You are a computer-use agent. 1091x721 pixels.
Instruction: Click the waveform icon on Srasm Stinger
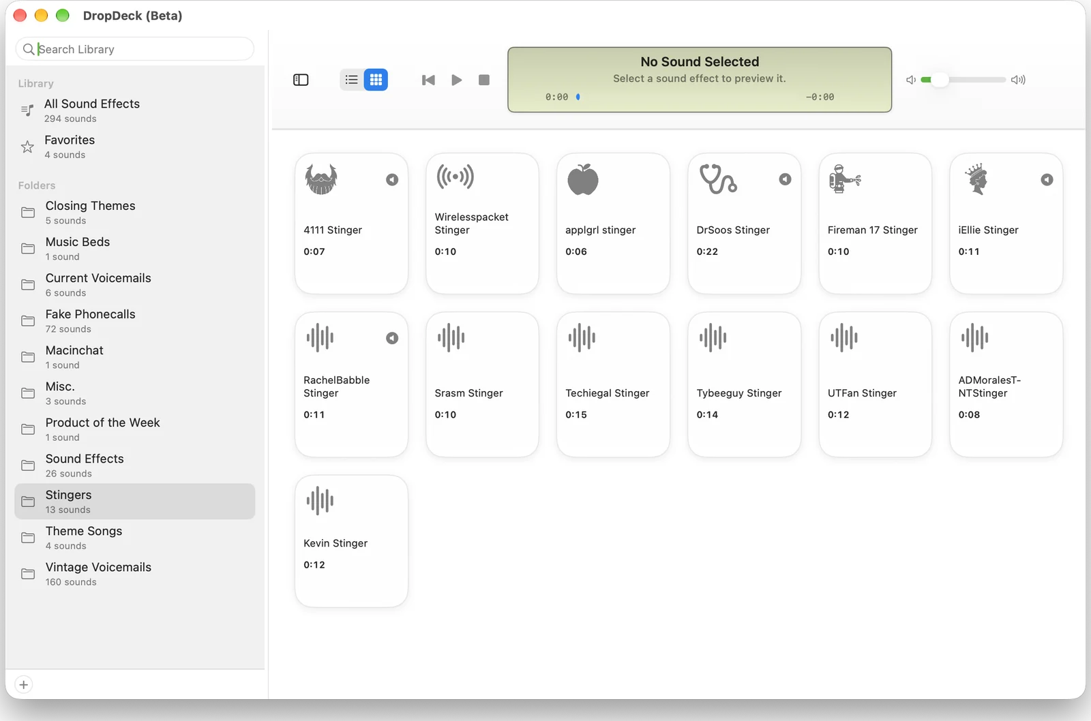(x=451, y=337)
